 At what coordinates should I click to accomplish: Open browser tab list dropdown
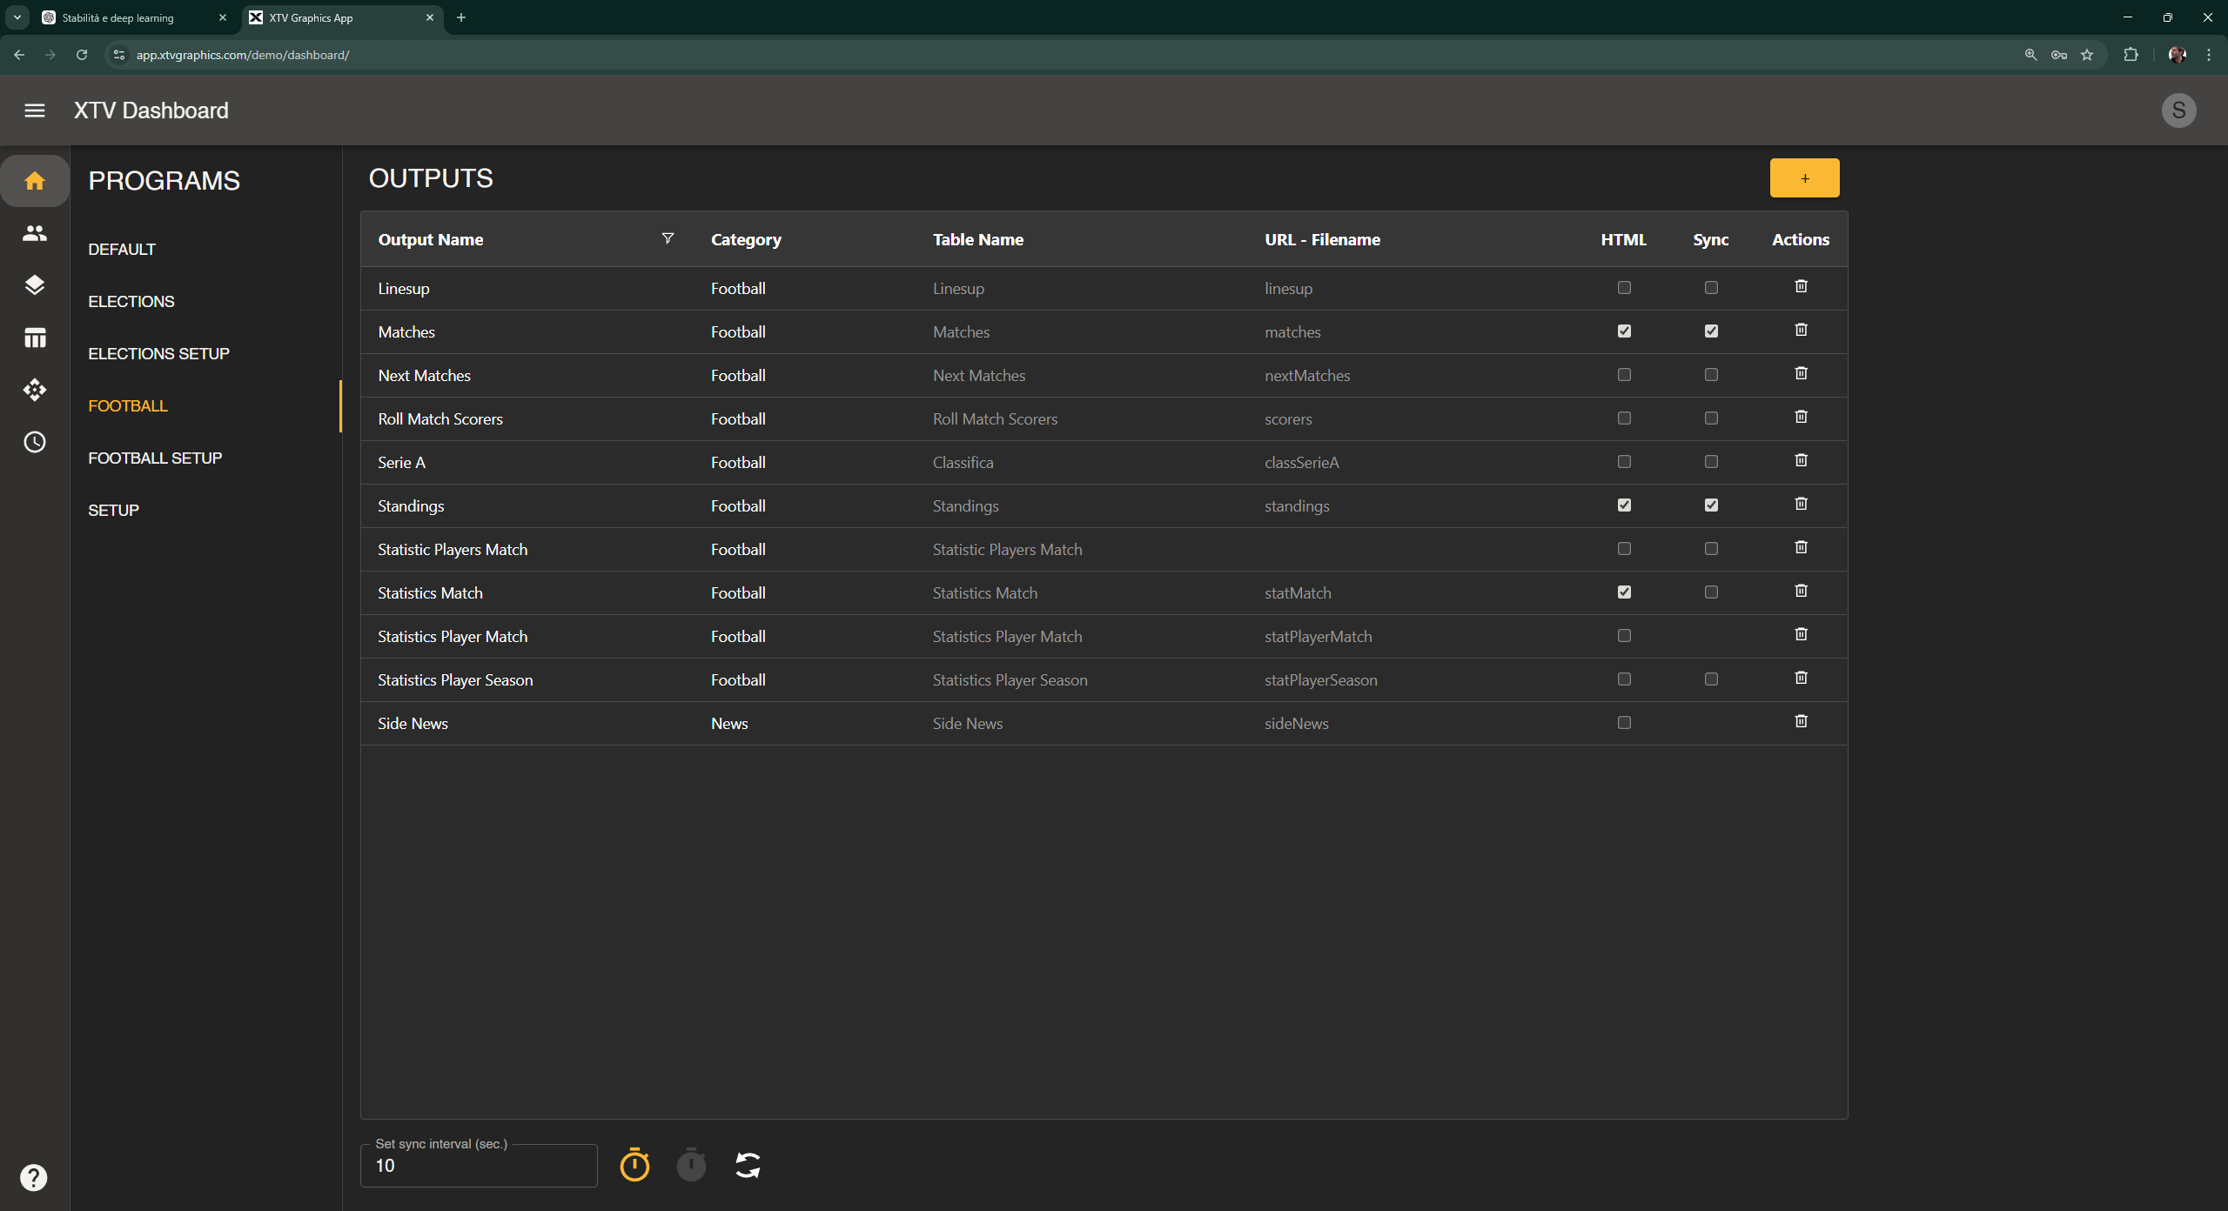point(17,17)
